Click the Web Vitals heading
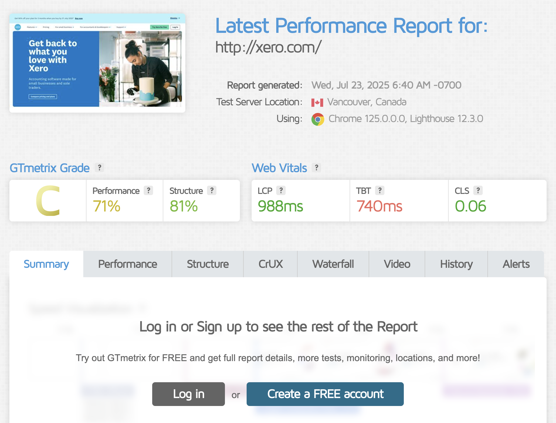Screen dimensions: 556x423 coord(279,168)
